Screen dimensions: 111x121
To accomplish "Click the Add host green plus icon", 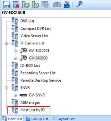I will [x=26, y=4].
